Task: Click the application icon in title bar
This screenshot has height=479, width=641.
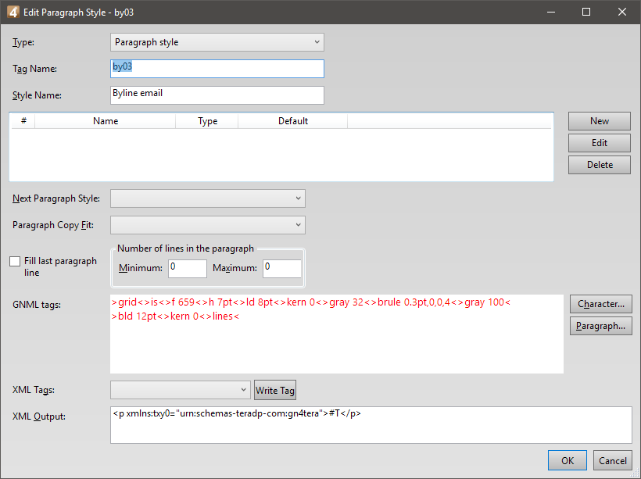Action: pyautogui.click(x=13, y=13)
